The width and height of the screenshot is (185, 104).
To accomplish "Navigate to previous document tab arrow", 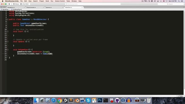I will (x=1, y=7).
